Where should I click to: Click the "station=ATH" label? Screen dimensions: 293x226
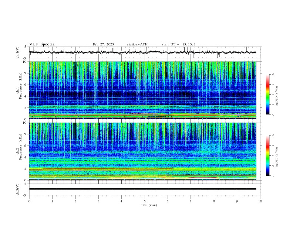[137, 44]
